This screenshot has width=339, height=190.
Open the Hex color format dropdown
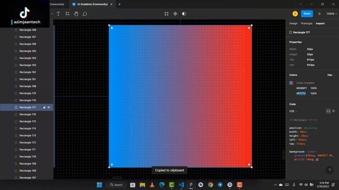tap(331, 75)
